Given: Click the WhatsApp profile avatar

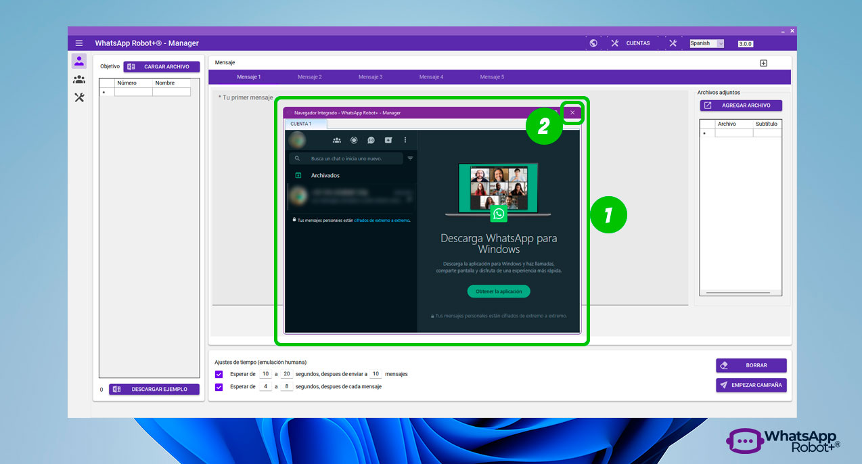Looking at the screenshot, I should click(x=296, y=140).
